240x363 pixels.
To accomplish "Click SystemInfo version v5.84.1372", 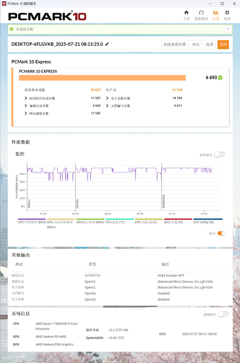I will pos(116,338).
